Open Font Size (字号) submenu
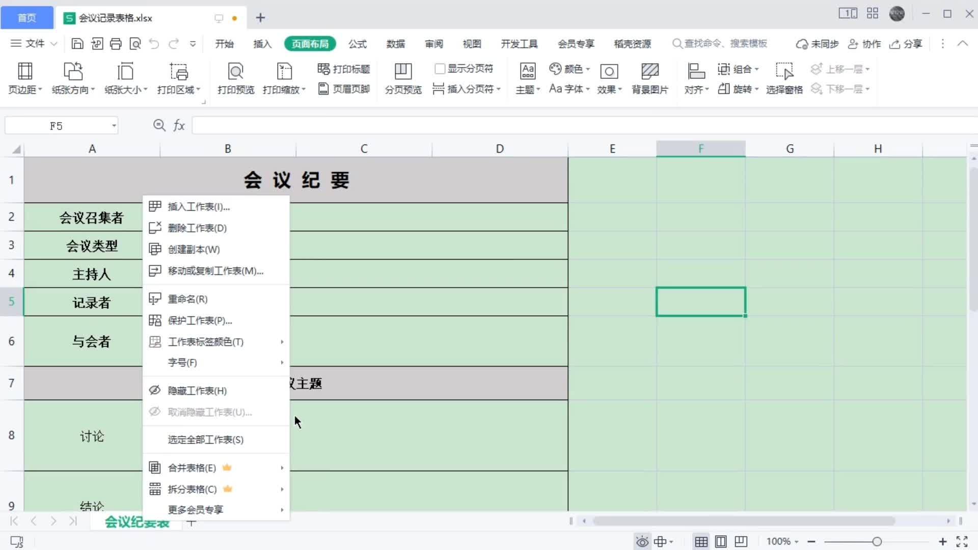Image resolution: width=978 pixels, height=550 pixels. point(216,362)
